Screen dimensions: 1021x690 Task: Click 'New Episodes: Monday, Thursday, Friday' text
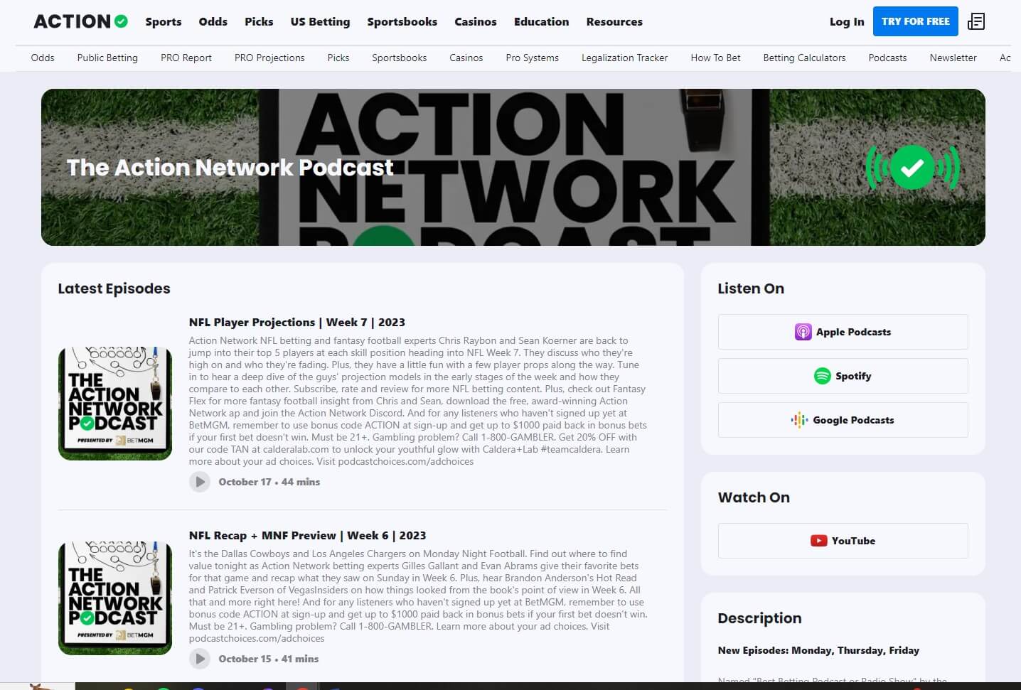[818, 650]
